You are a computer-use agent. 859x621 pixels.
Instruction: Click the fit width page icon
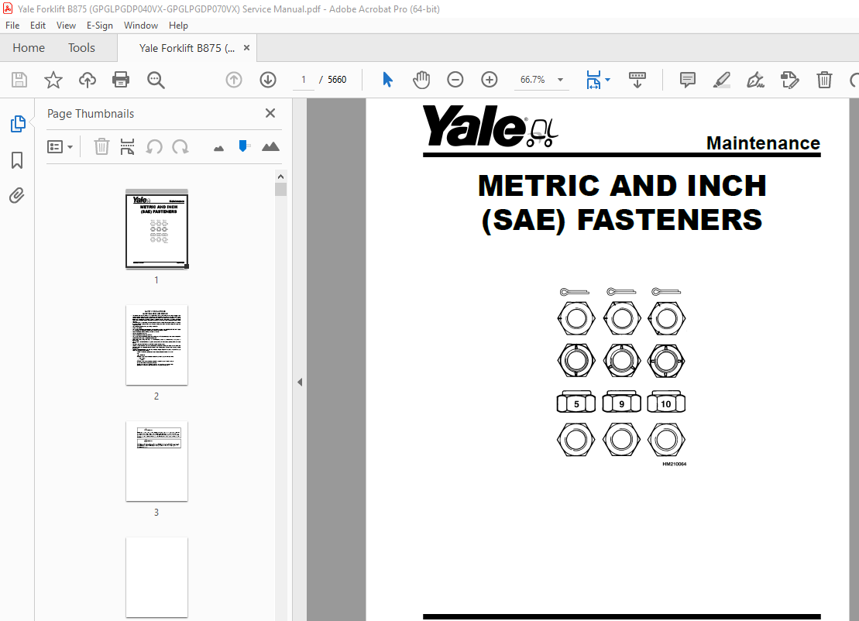click(593, 80)
